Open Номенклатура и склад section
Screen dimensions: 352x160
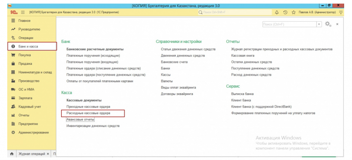(32, 72)
